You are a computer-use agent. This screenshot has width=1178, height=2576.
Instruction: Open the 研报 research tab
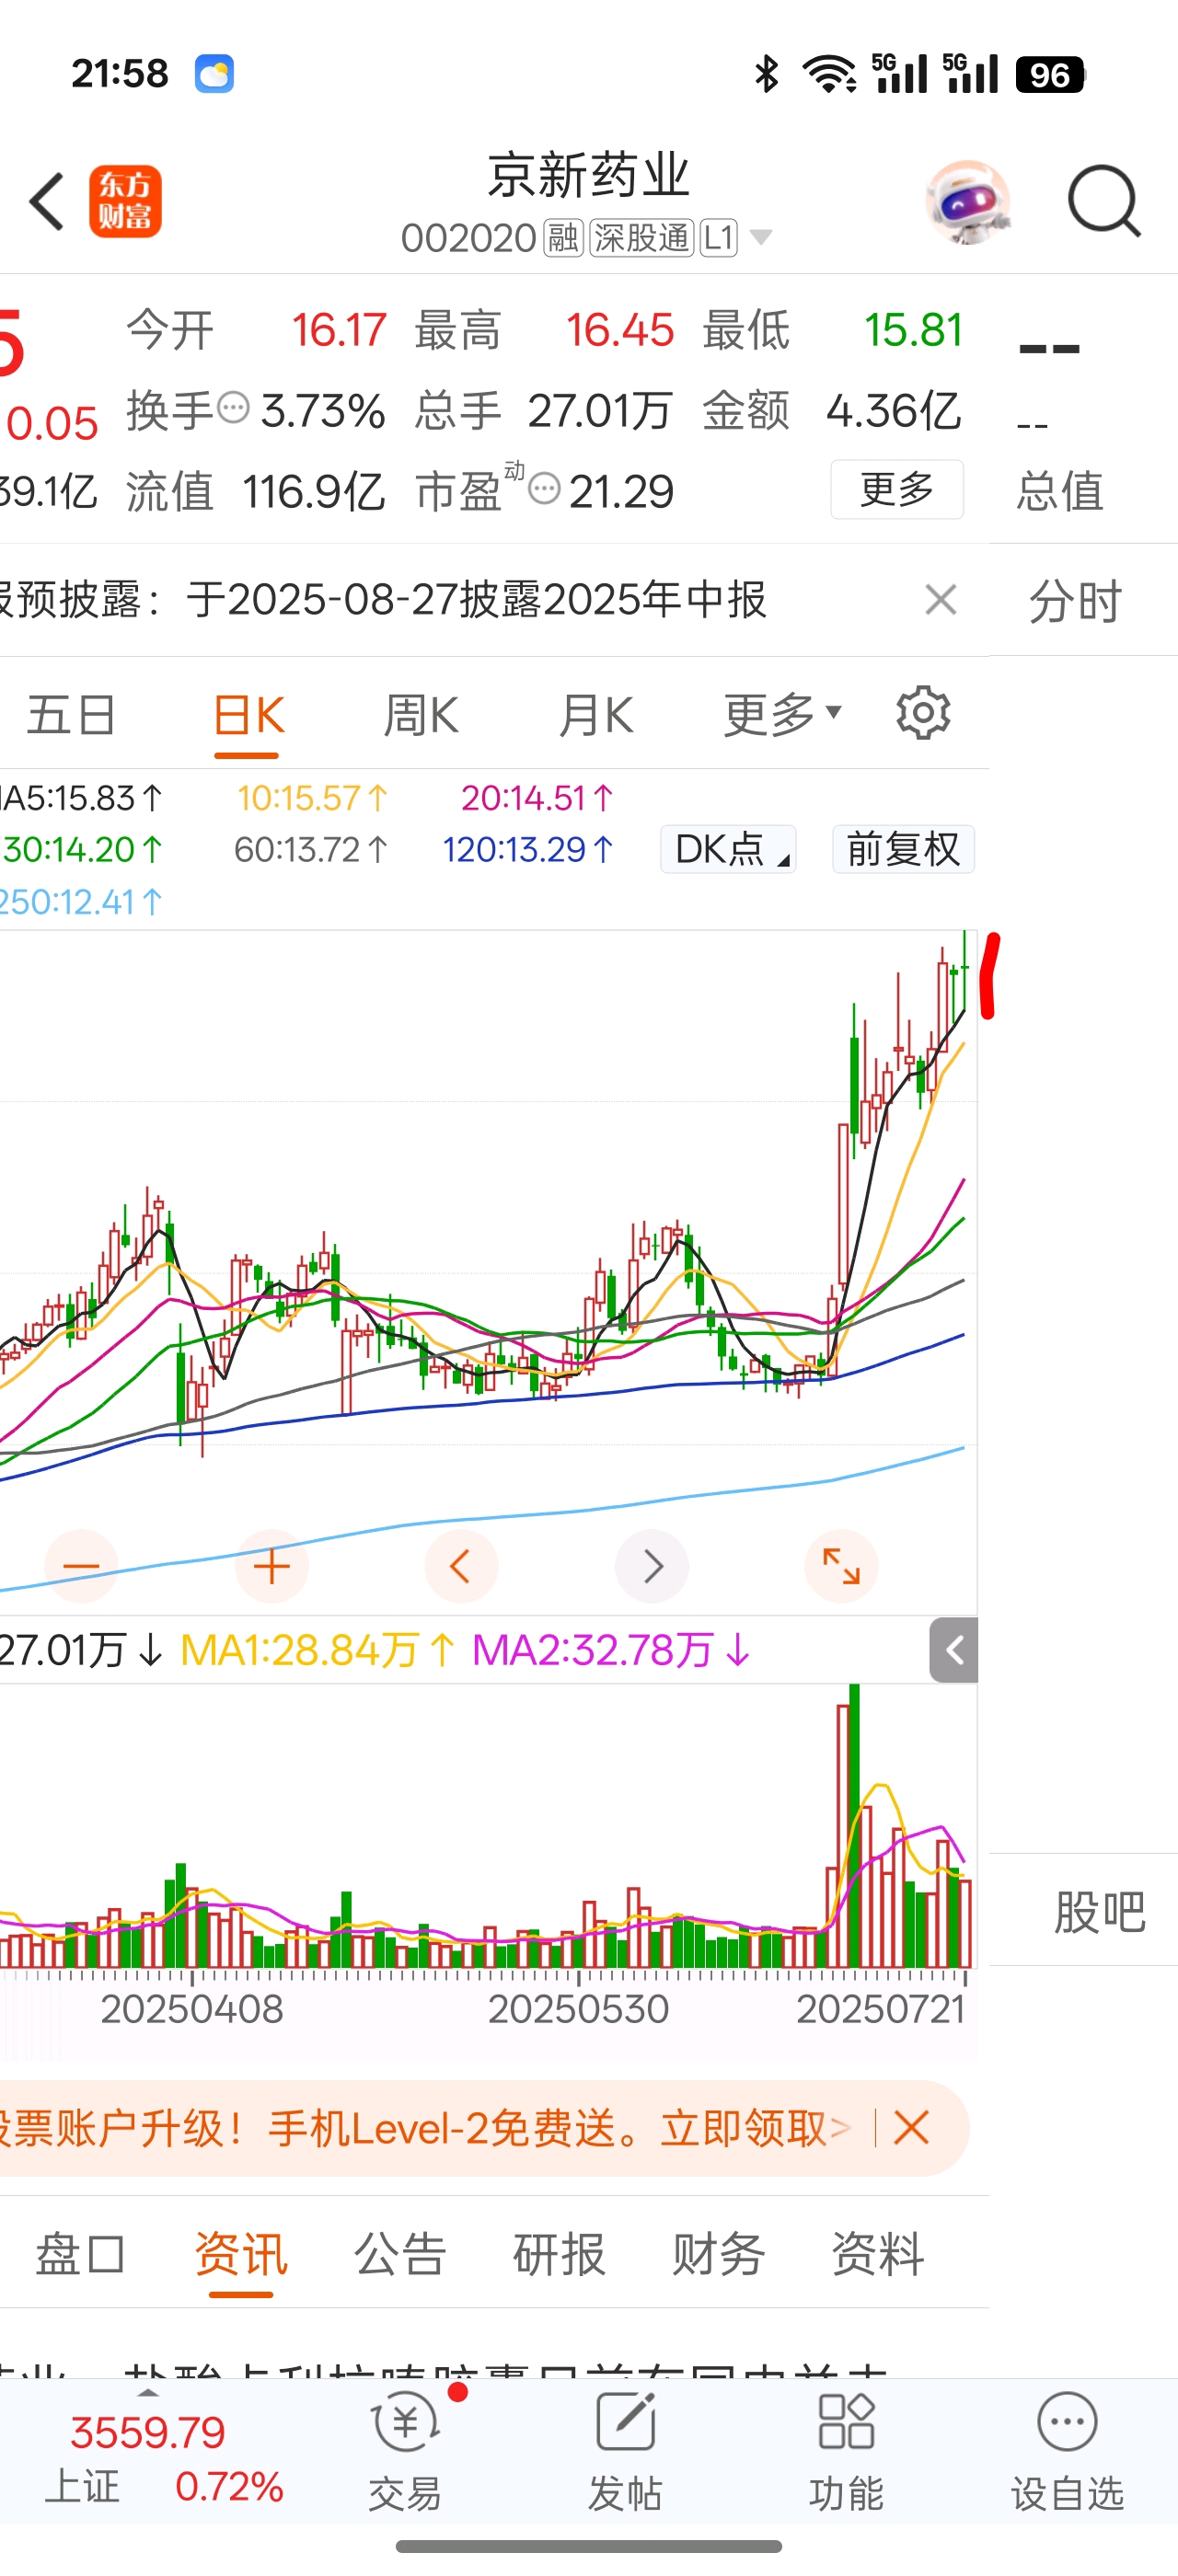click(x=559, y=2254)
